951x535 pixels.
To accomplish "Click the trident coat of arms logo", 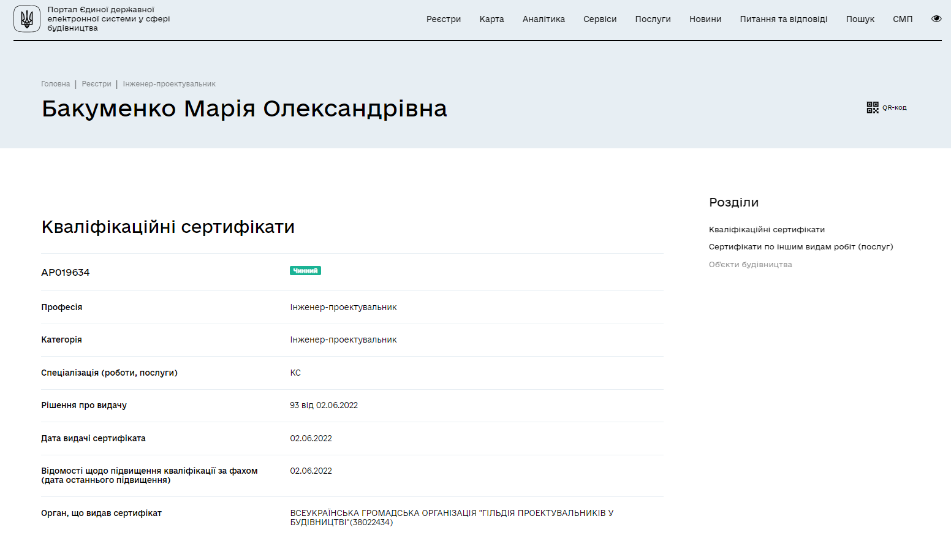I will pos(27,19).
